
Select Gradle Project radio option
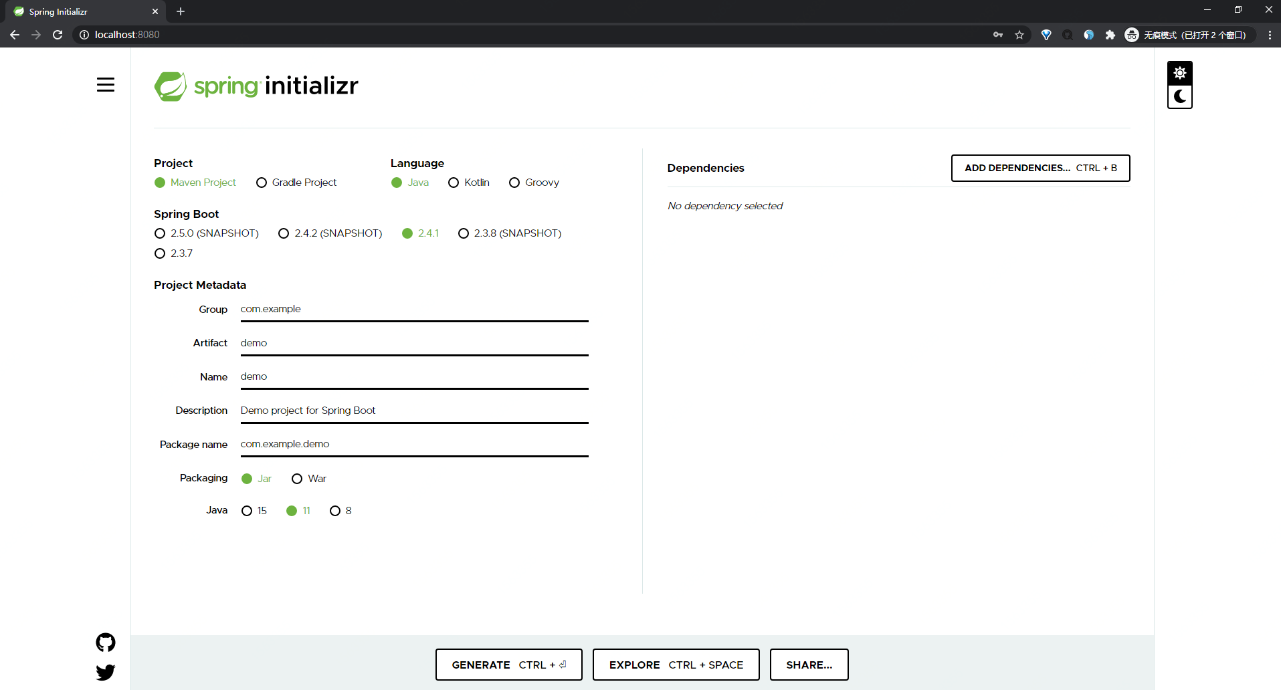click(x=296, y=183)
